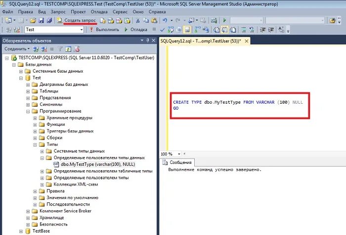This screenshot has width=346, height=235.
Task: Click the Save All icon
Action: [x=49, y=21]
